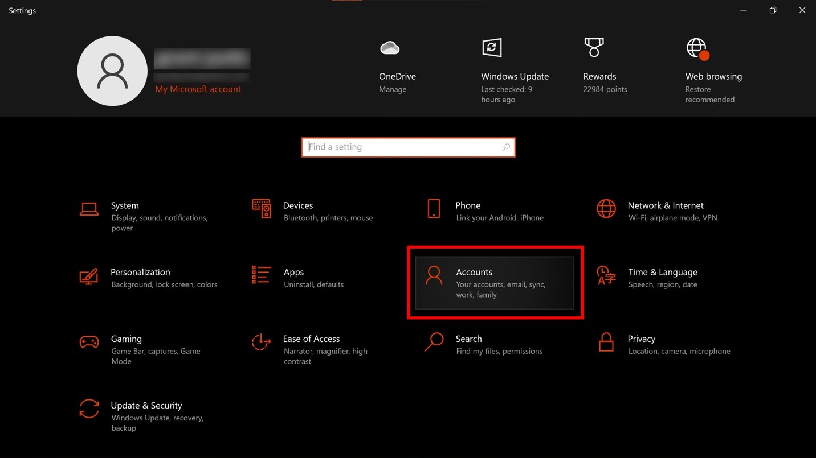Click the Phone title text
The width and height of the screenshot is (816, 458).
click(468, 205)
